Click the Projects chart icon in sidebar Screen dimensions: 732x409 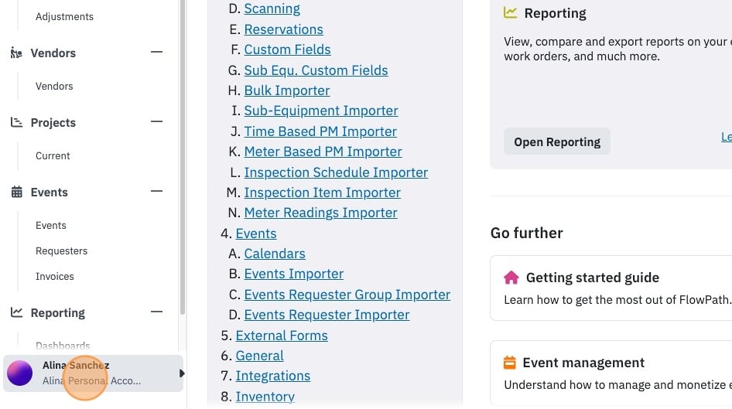coord(16,122)
